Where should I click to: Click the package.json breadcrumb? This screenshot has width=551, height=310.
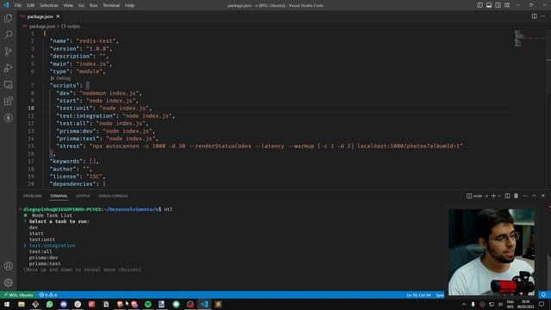(x=42, y=27)
